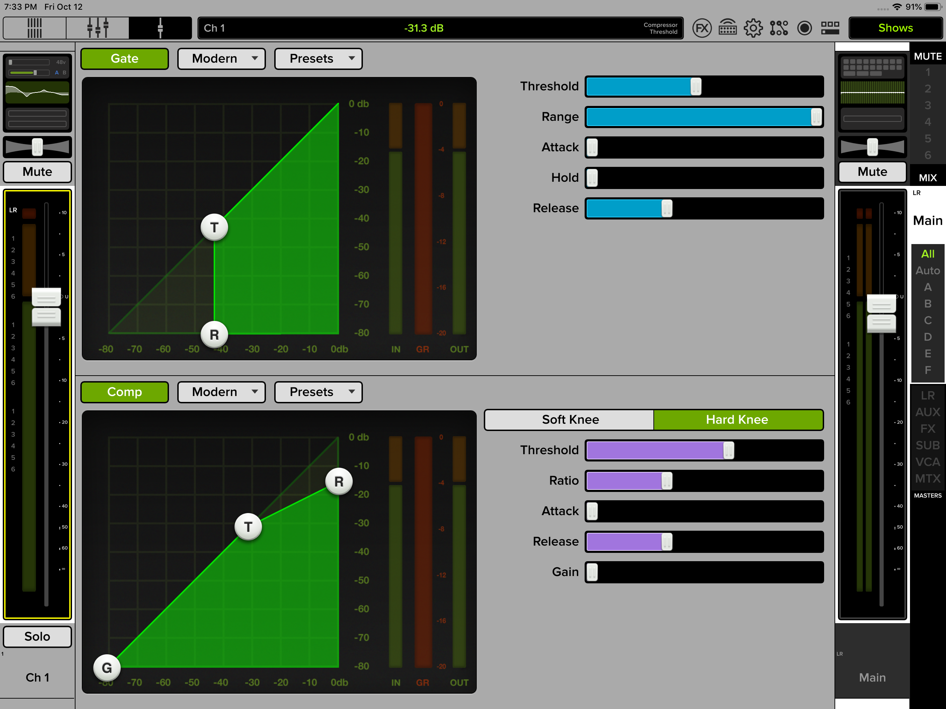Open the keyboard quick access icon

[727, 28]
